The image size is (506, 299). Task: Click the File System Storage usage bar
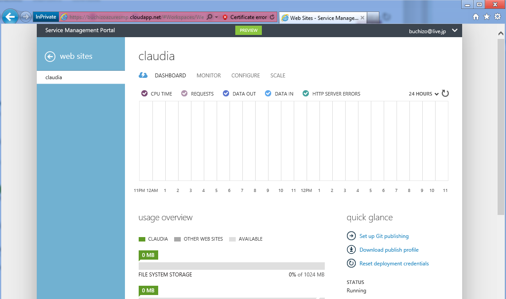click(x=231, y=266)
